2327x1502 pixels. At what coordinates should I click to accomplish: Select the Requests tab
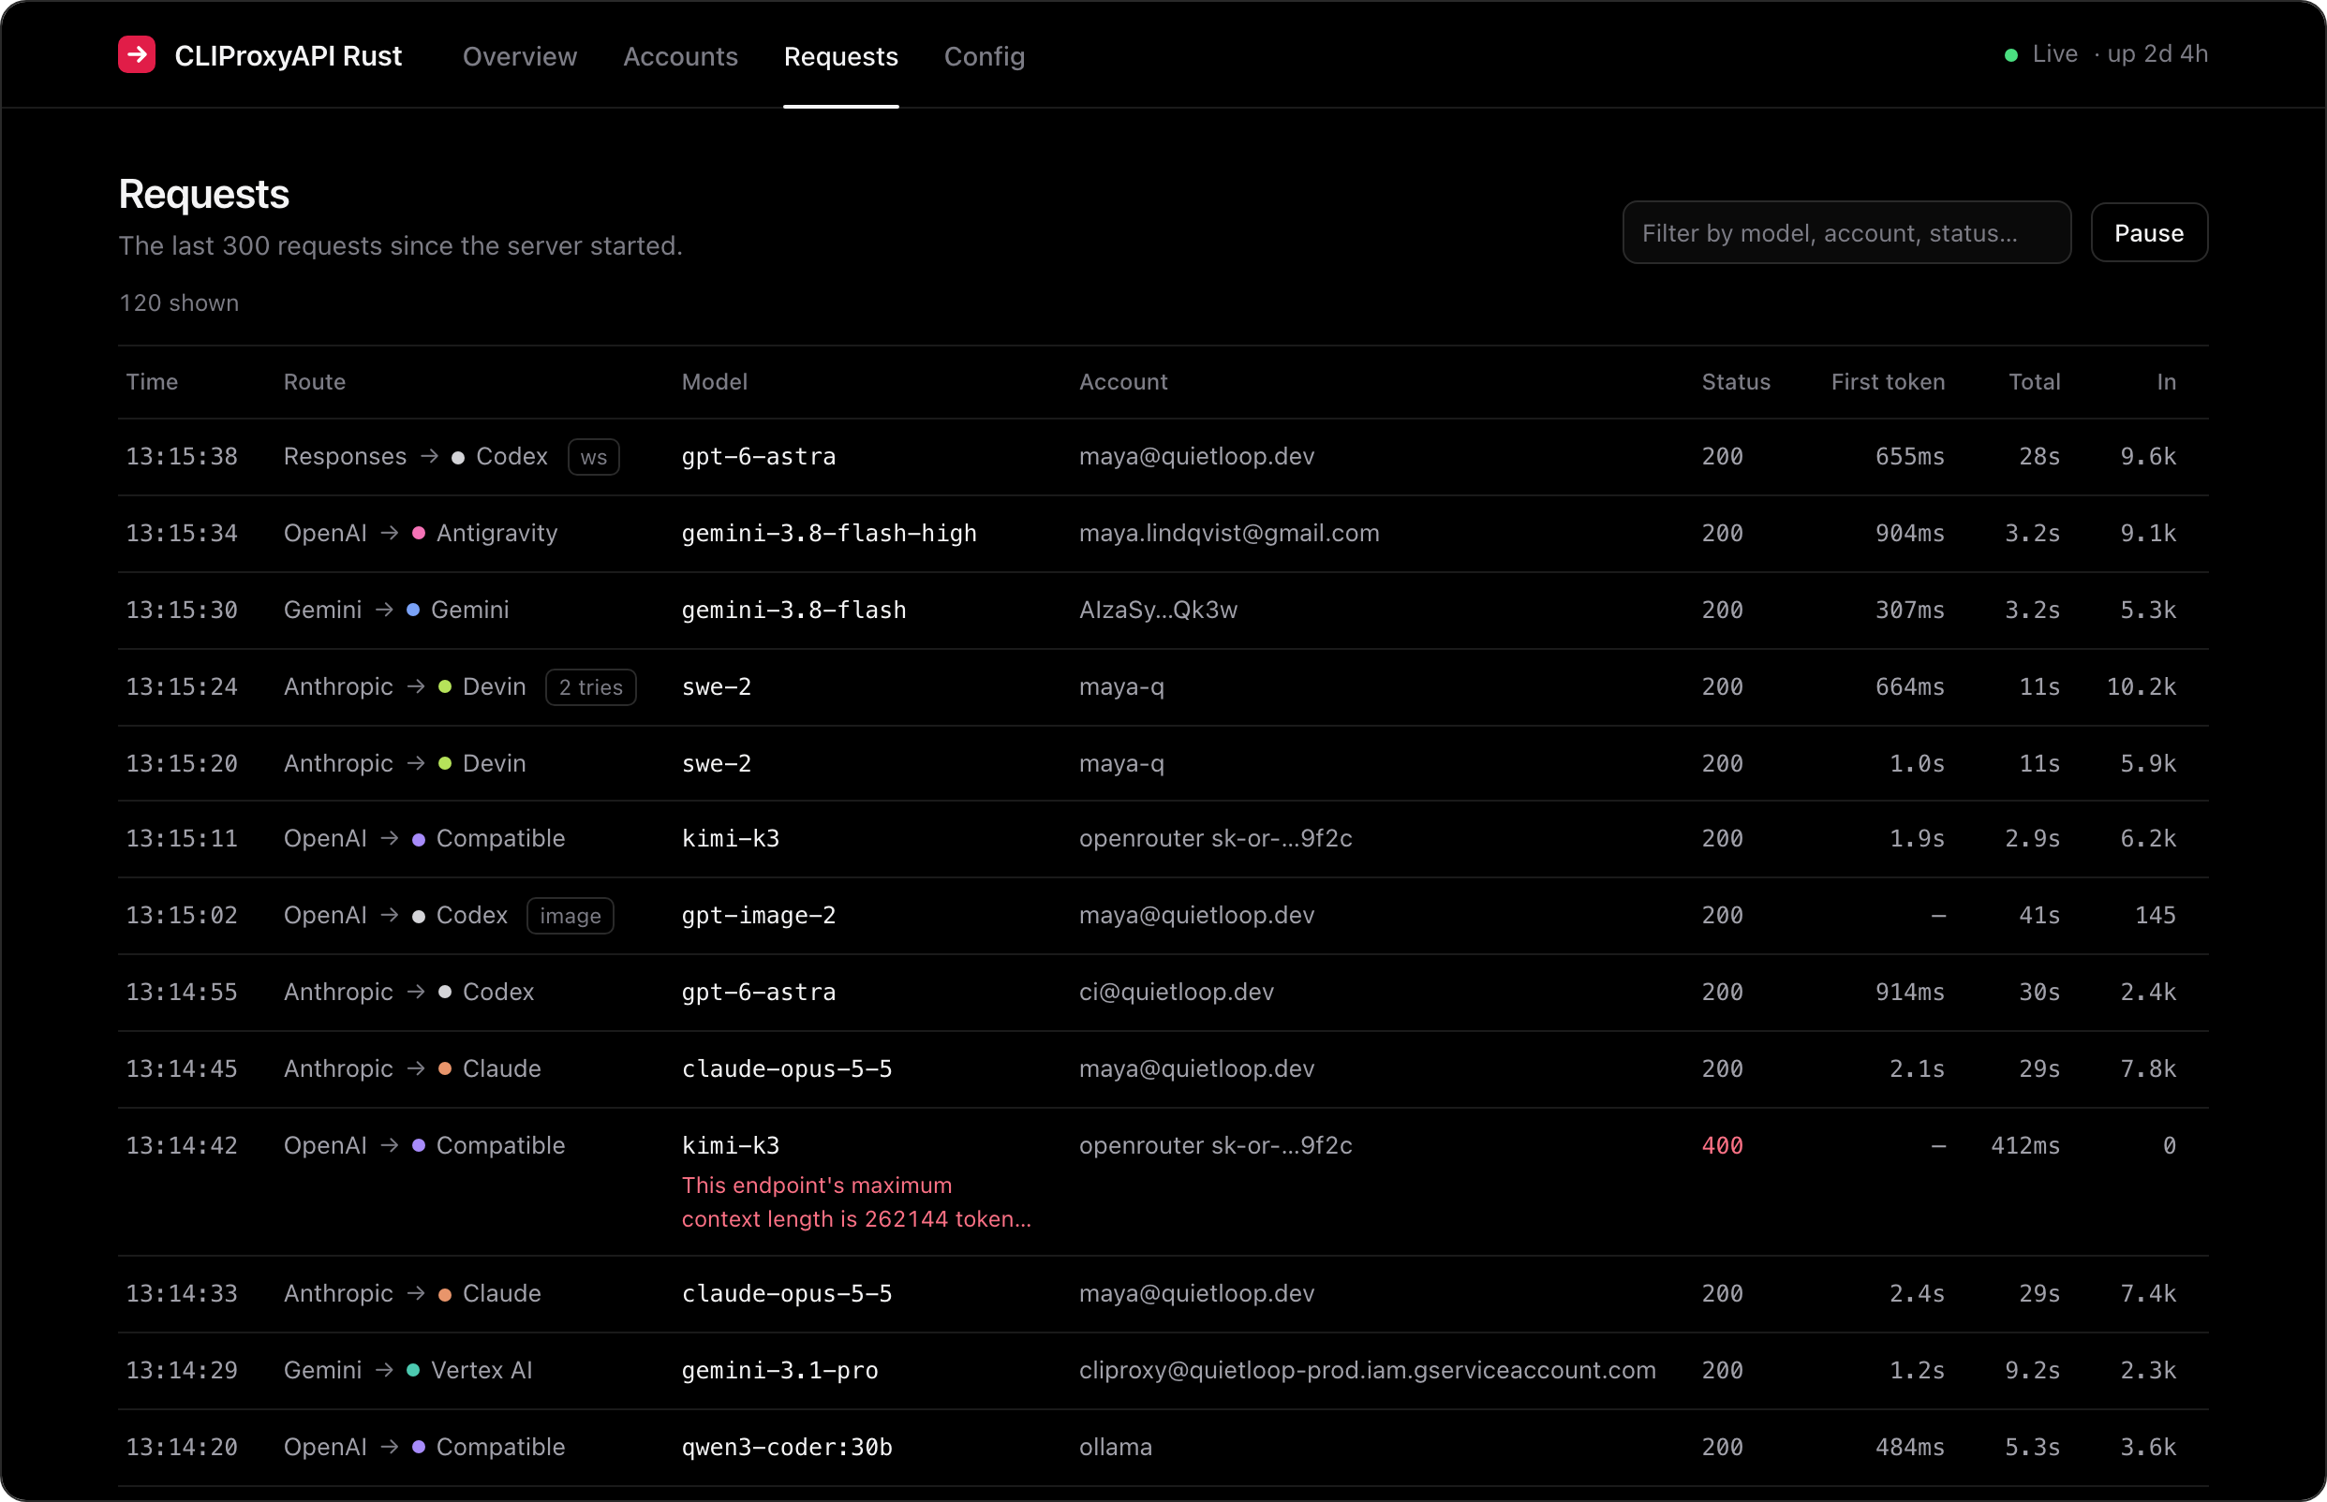click(x=840, y=56)
